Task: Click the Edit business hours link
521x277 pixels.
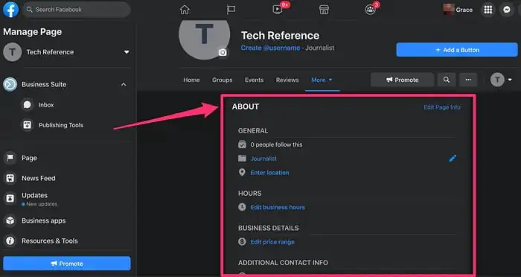Action: [278, 207]
